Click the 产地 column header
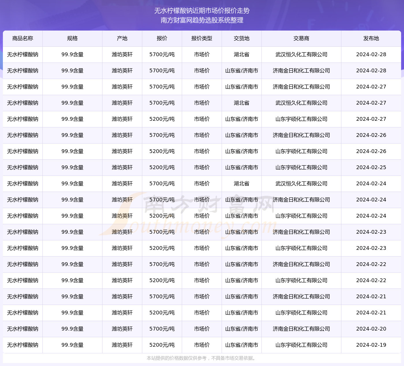 point(122,38)
